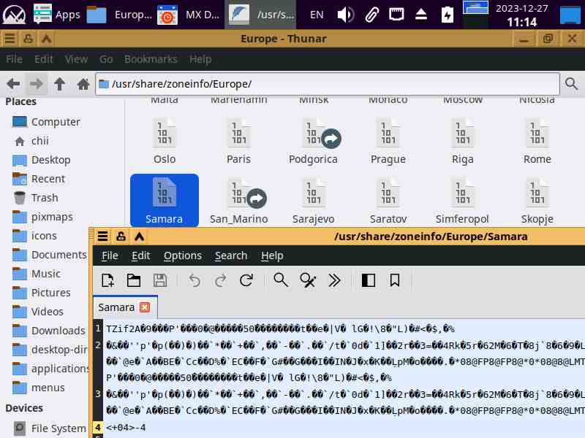Open pixmaps bookmark in sidebar
The image size is (585, 438).
pyautogui.click(x=43, y=217)
